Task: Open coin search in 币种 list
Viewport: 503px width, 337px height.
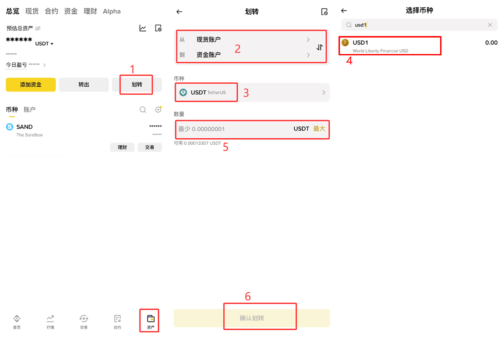Action: pos(143,109)
